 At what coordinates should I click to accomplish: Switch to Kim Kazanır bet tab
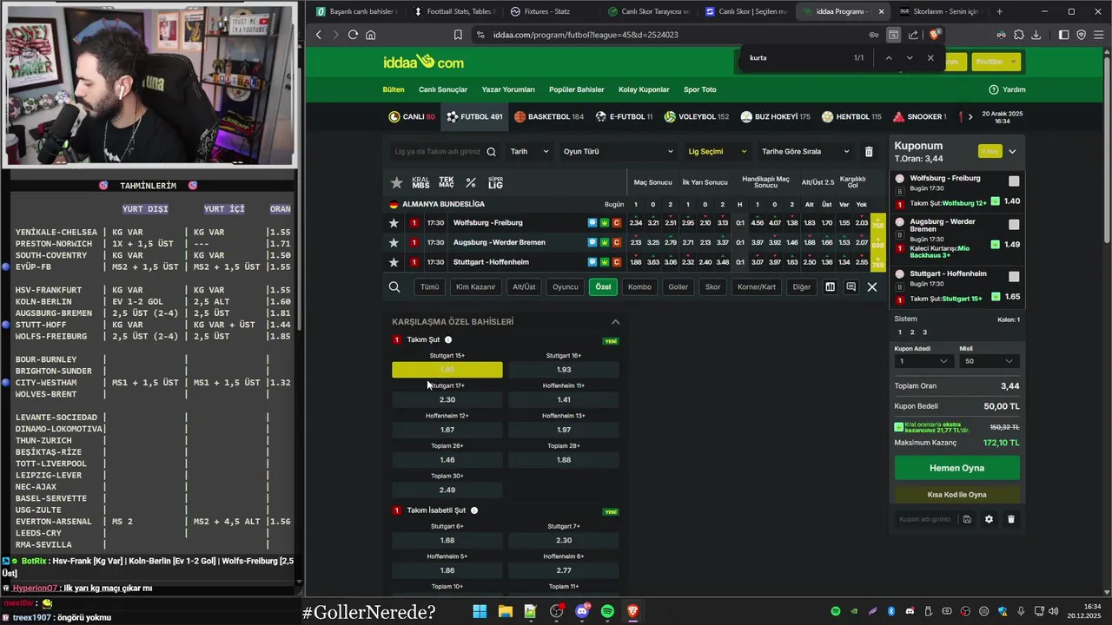[475, 286]
